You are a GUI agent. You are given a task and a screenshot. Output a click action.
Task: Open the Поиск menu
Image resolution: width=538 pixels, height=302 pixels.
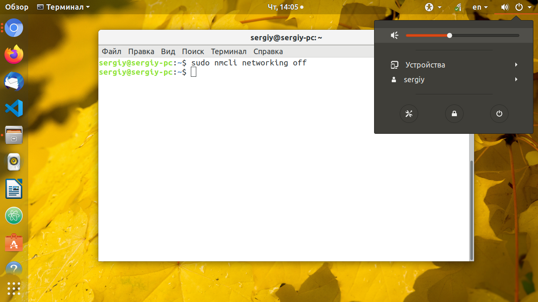click(193, 52)
